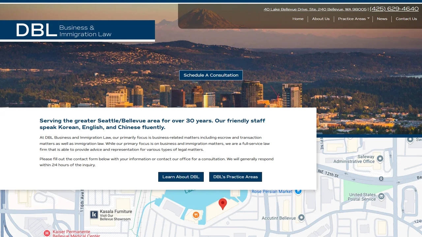This screenshot has height=237, width=422.
Task: Click Kaiser Permanente hospital marker
Action: (47, 233)
